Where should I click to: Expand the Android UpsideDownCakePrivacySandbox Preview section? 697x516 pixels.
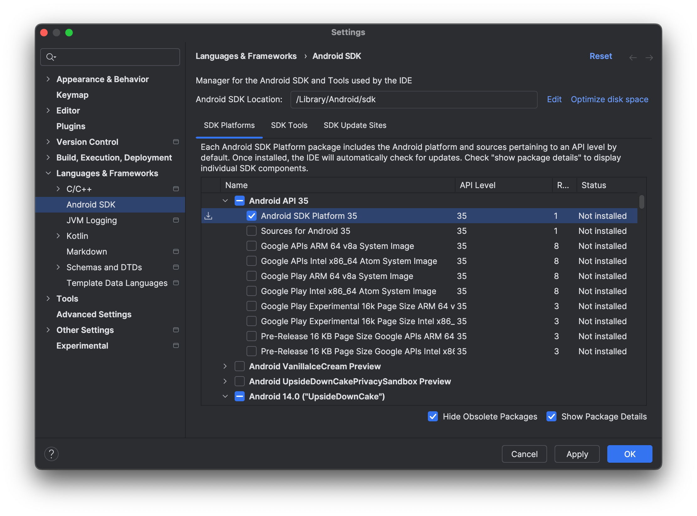[x=226, y=381]
